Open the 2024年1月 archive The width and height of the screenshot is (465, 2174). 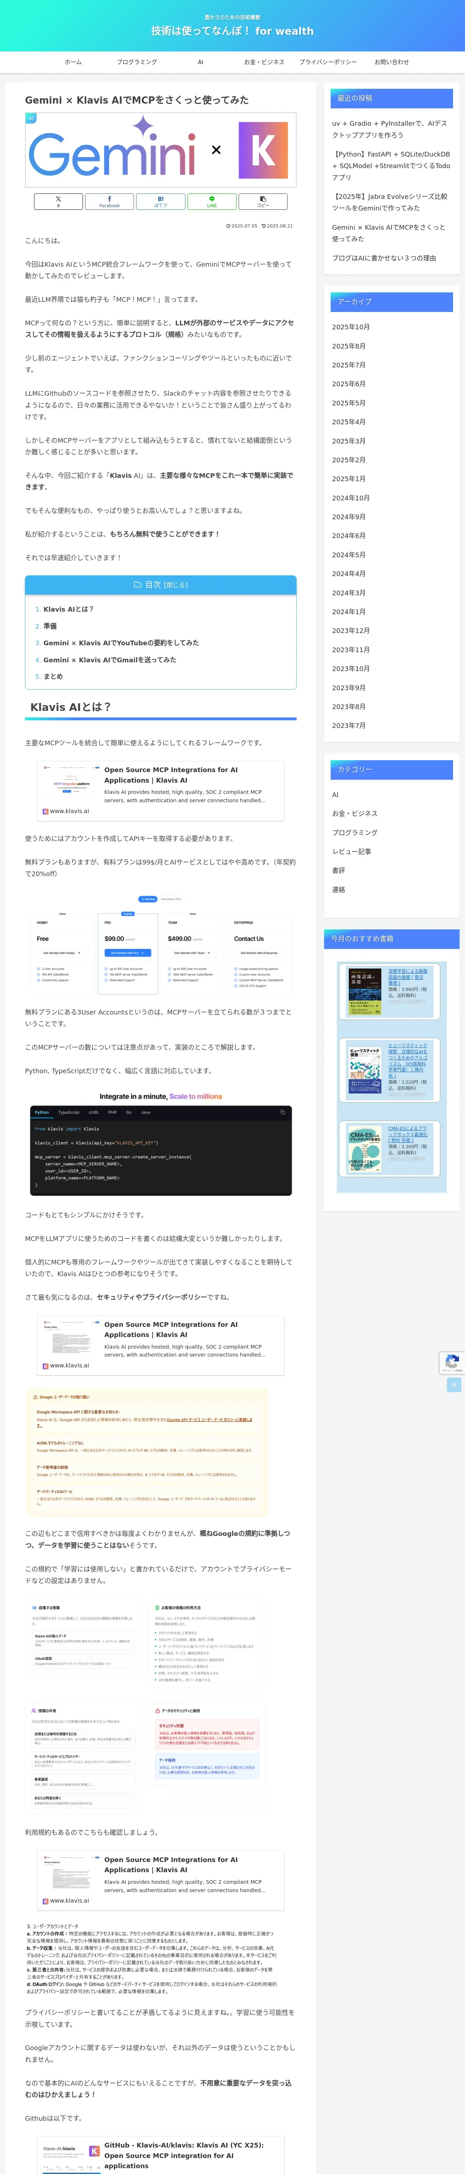[x=348, y=612]
